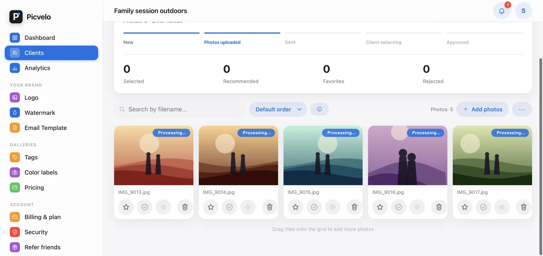This screenshot has width=543, height=256.
Task: Click the Picvelo logo icon
Action: point(16,17)
